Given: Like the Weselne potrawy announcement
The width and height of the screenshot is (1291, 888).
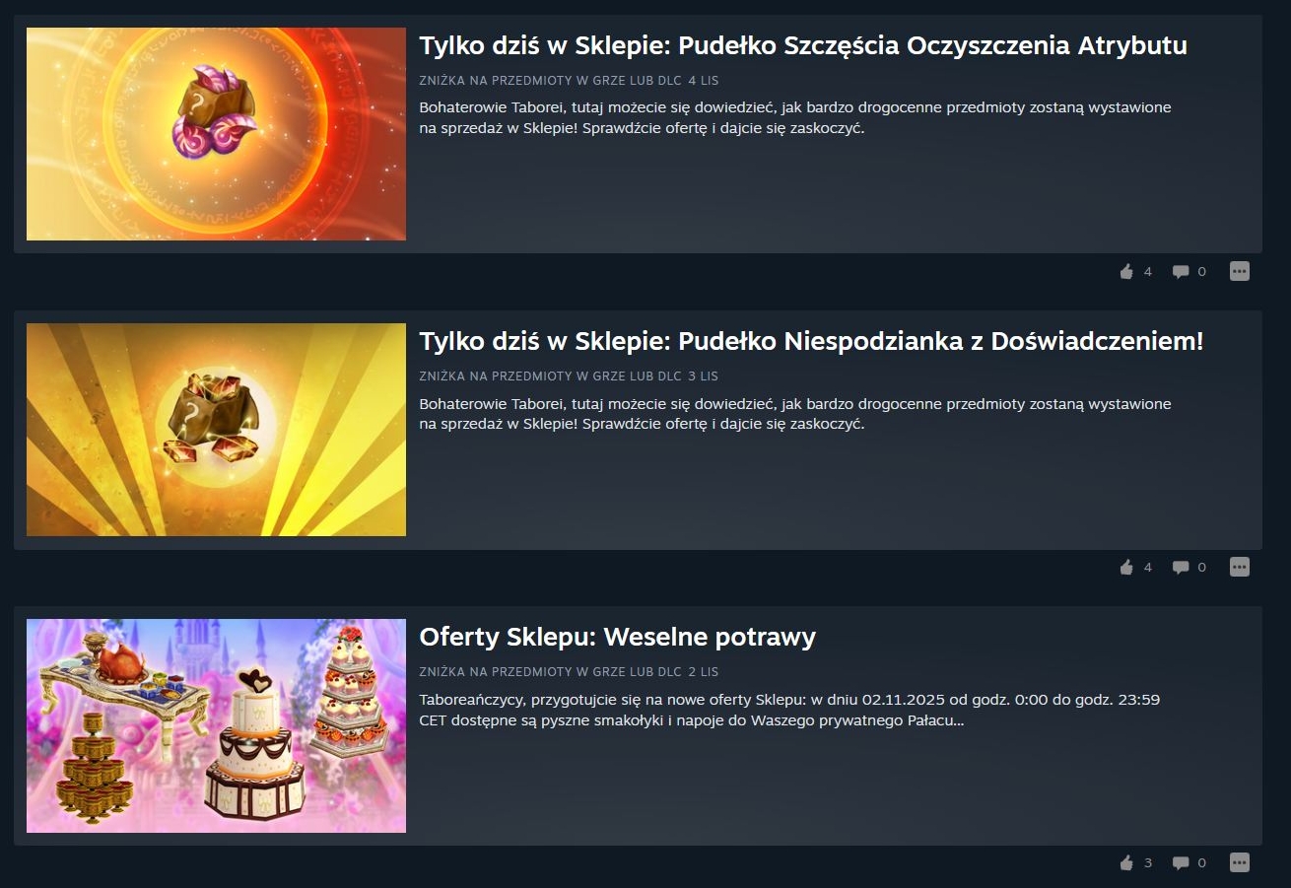Looking at the screenshot, I should [1135, 862].
